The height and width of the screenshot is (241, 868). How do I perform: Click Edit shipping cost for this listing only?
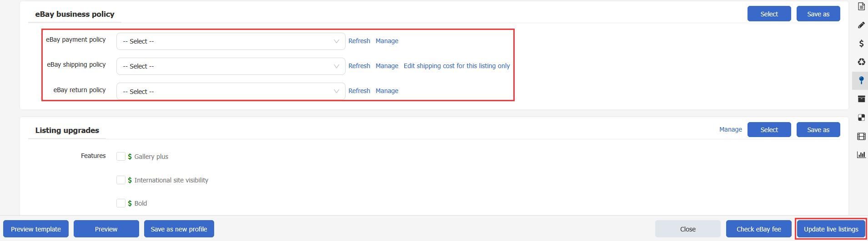pos(457,66)
